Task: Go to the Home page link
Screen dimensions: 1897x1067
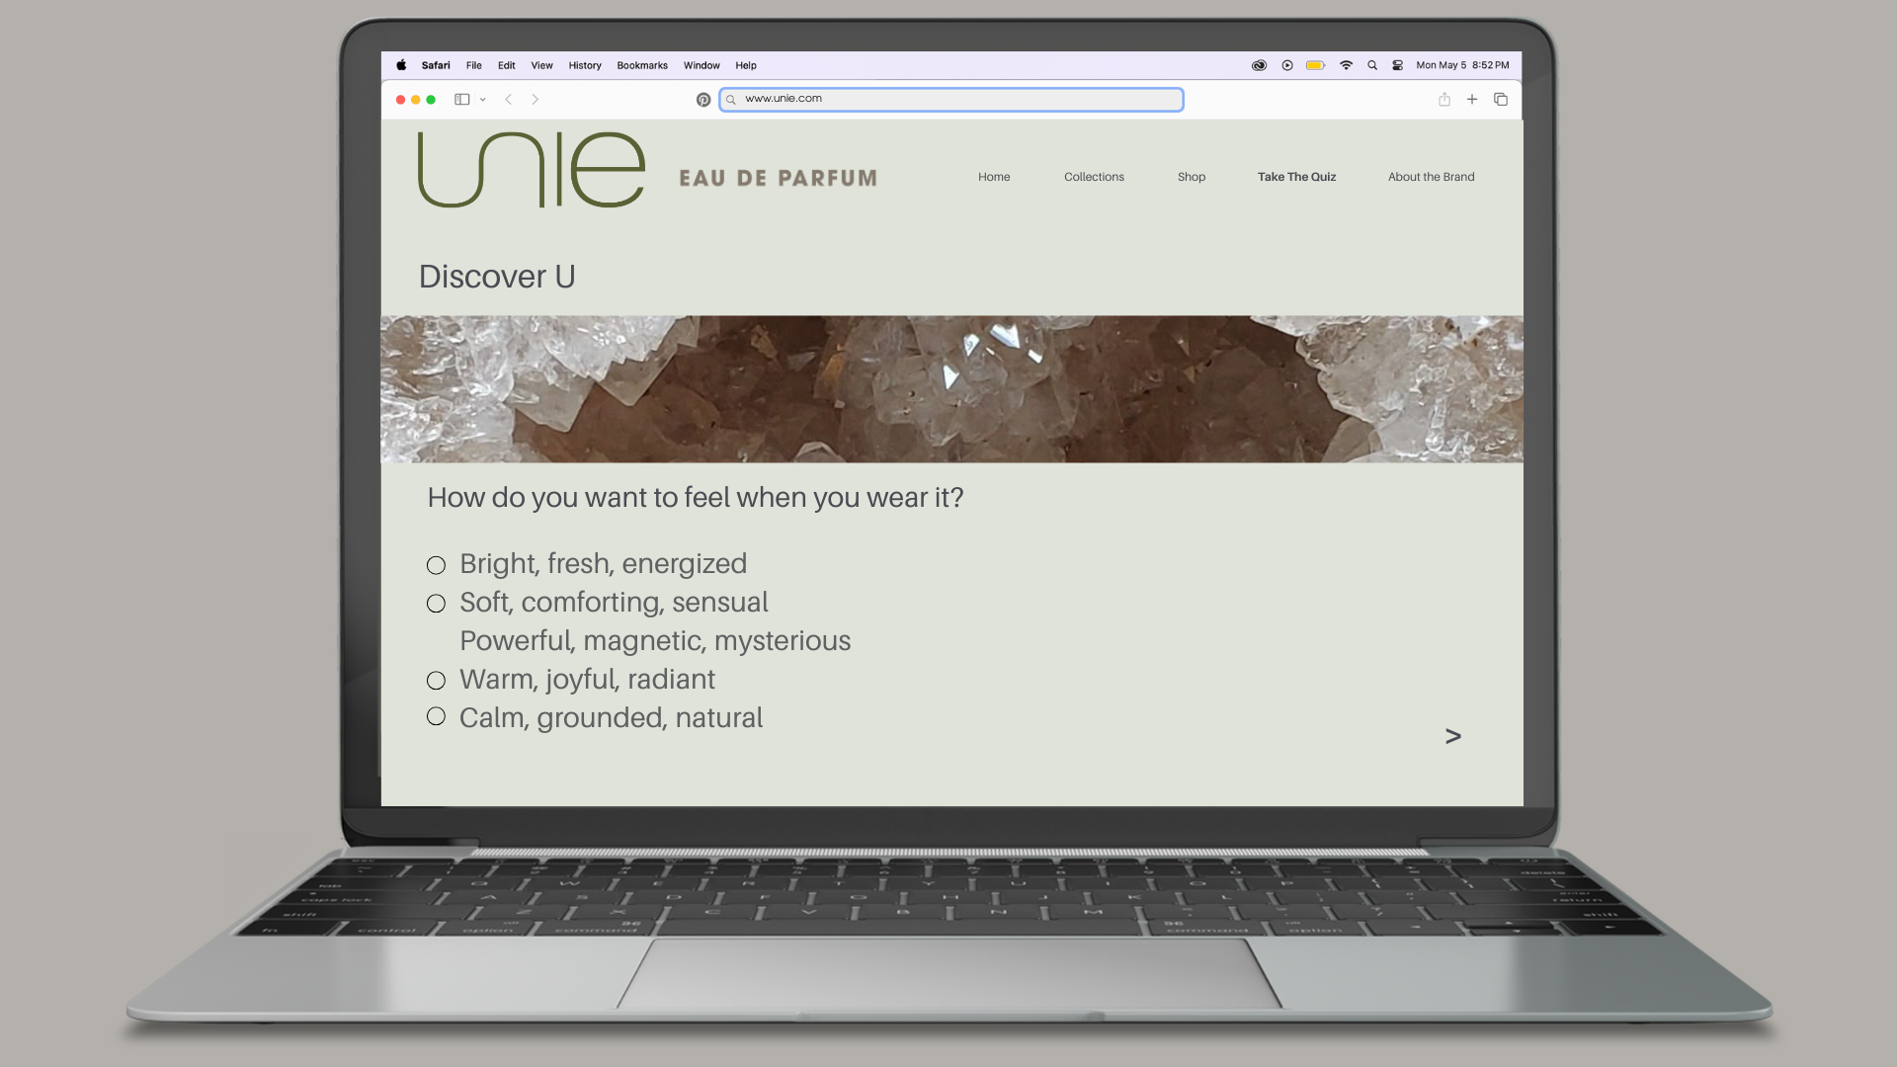Action: (x=994, y=177)
